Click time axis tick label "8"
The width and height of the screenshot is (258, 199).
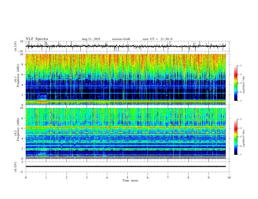coord(188,178)
